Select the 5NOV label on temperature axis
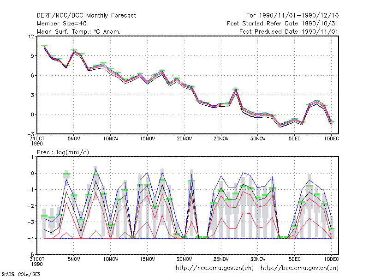 coord(74,138)
